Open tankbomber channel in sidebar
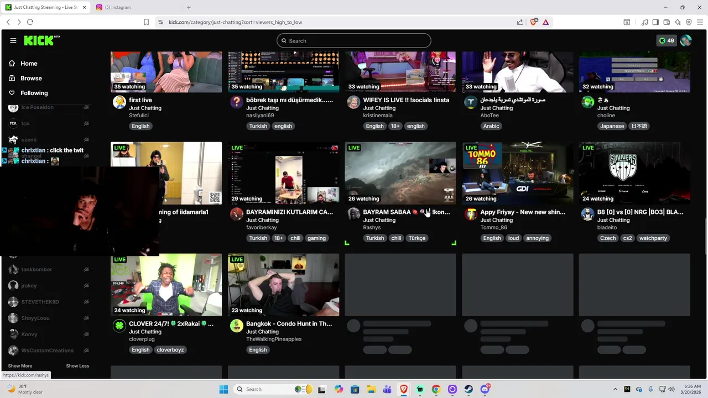This screenshot has width=708, height=398. click(37, 269)
